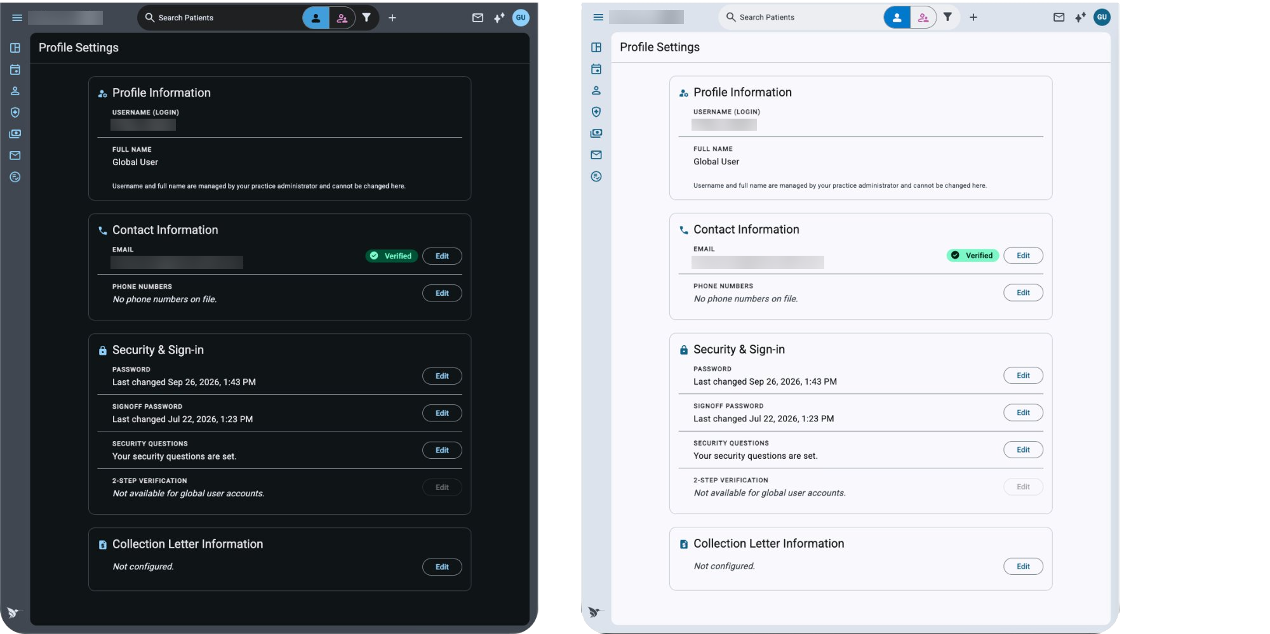Click Verified badge in dark window
Image resolution: width=1270 pixels, height=634 pixels.
391,256
